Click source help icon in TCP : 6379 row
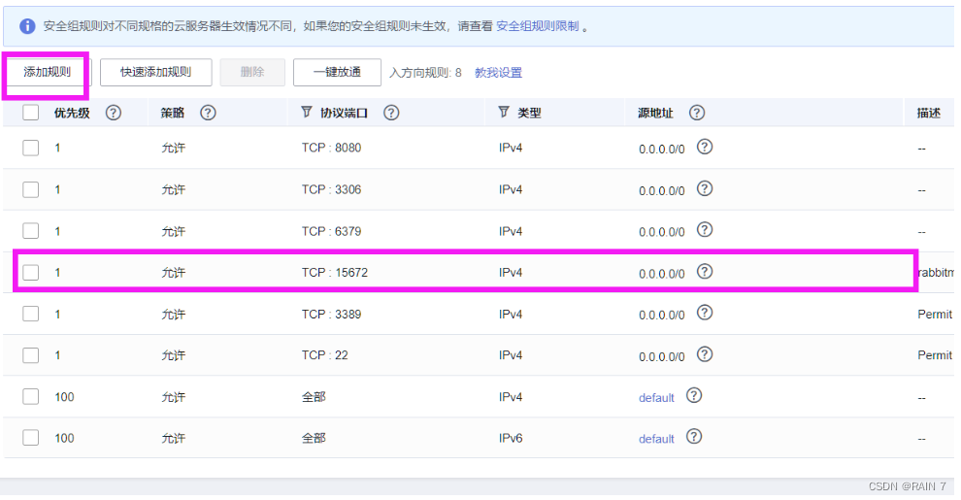Image resolution: width=961 pixels, height=500 pixels. [705, 230]
